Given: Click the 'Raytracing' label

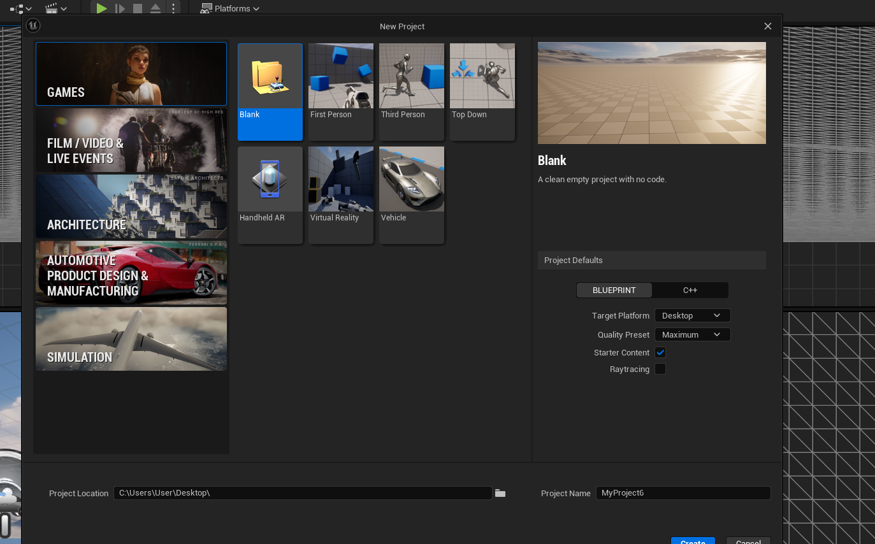Looking at the screenshot, I should 630,369.
